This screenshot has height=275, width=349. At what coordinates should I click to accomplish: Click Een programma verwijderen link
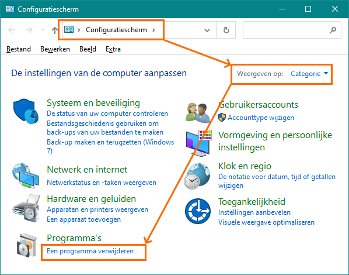pos(90,251)
